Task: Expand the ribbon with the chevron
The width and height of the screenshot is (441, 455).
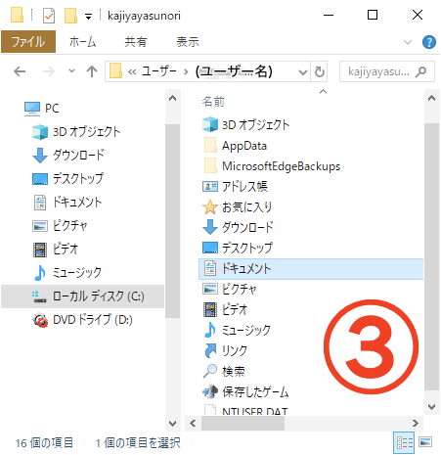Action: (408, 42)
